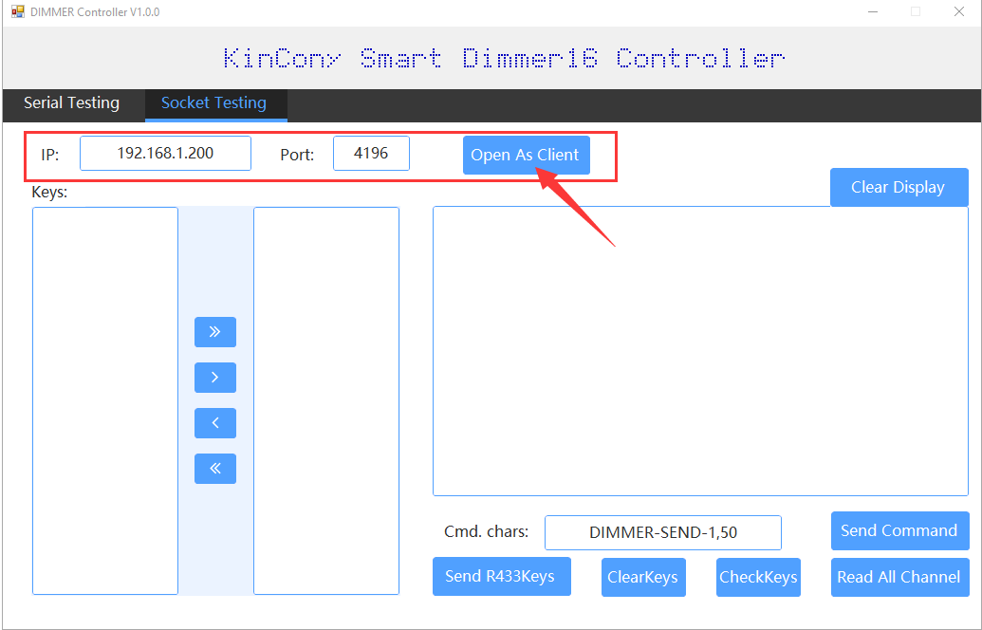Click the DIMMER Controller title bar icon
The height and width of the screenshot is (630, 982).
click(x=17, y=11)
